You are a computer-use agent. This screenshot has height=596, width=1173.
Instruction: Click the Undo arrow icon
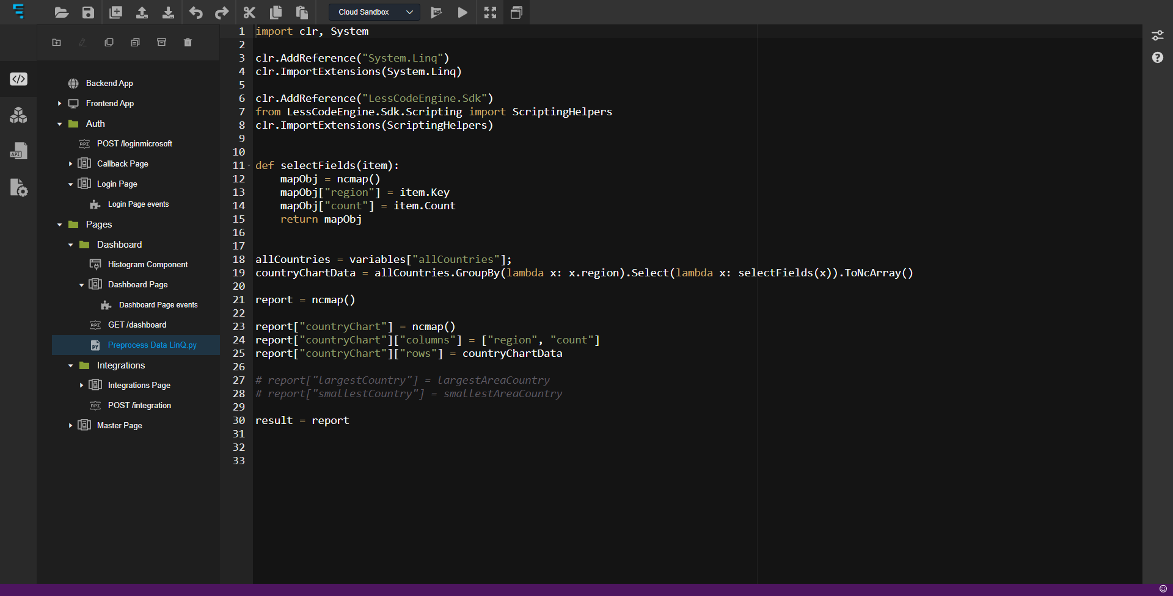[x=195, y=12]
